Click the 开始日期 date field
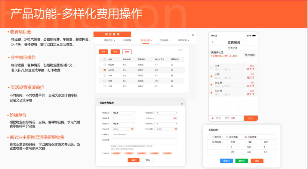 click(x=123, y=129)
